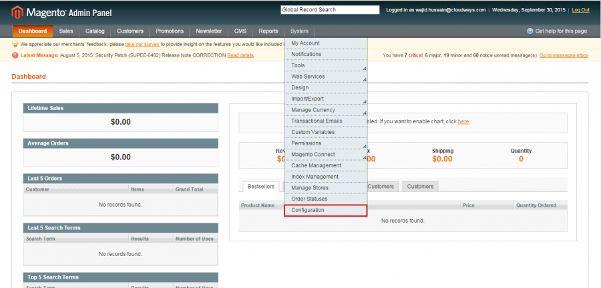Click the Top 5 Search Terms header
Image resolution: width=601 pixels, height=288 pixels.
(x=121, y=277)
